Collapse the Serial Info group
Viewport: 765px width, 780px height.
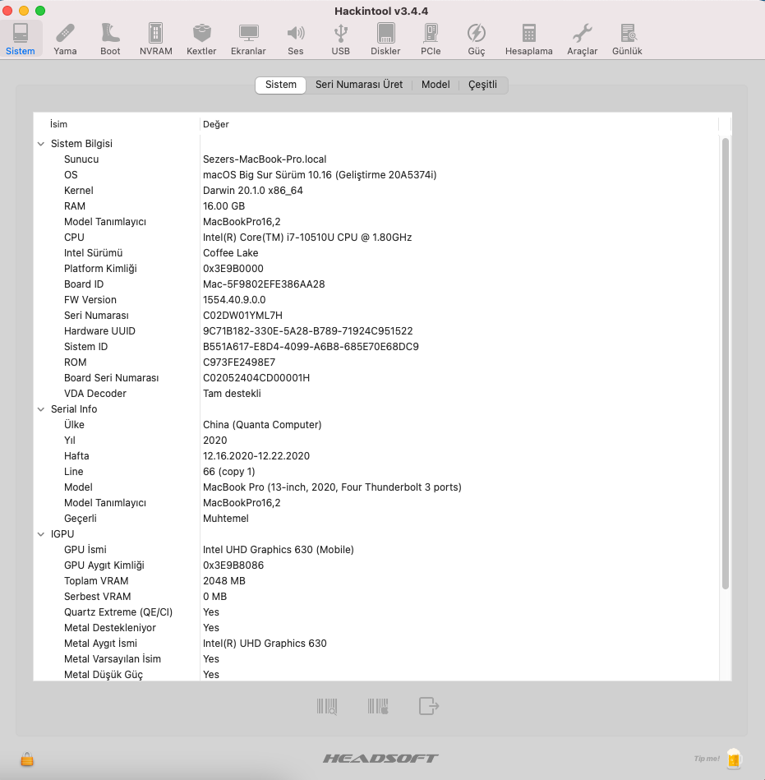click(41, 409)
